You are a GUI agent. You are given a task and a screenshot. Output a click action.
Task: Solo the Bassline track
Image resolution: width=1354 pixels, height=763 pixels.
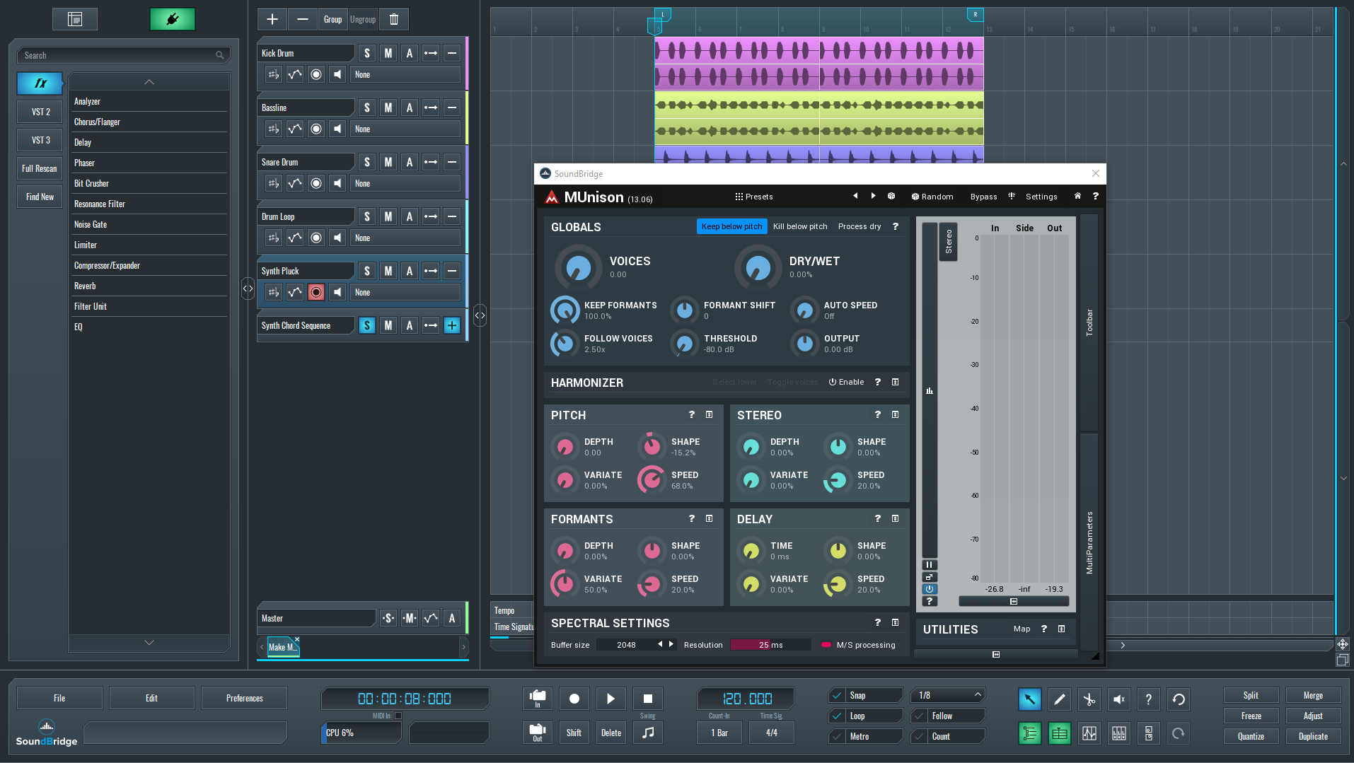[366, 107]
